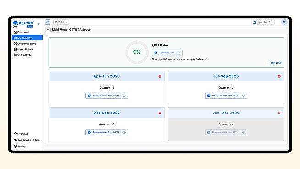Toggle Apr-Jun 2025 red selection dot
Image resolution: width=300 pixels, height=169 pixels.
(160, 76)
